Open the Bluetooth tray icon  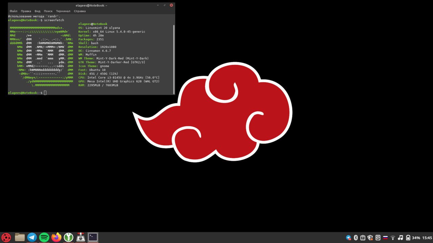356,238
